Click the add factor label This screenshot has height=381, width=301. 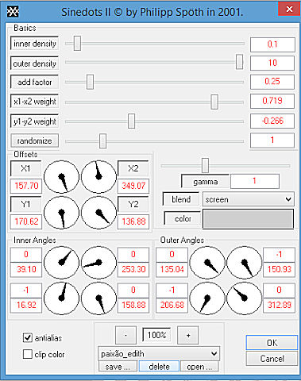pyautogui.click(x=34, y=82)
